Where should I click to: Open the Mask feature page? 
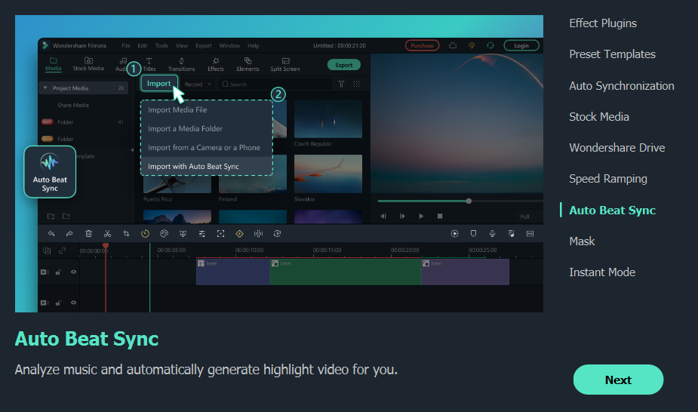click(x=582, y=241)
